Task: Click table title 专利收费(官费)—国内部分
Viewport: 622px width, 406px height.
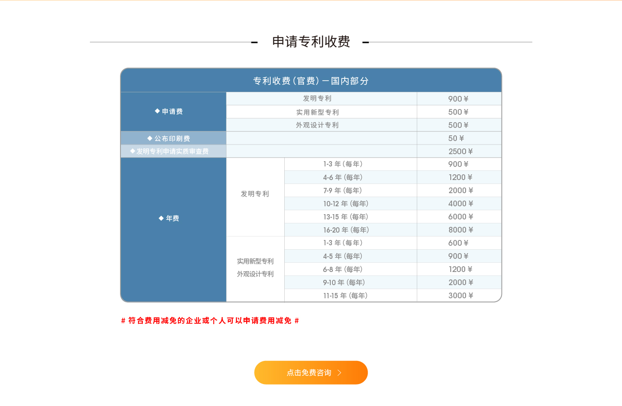Action: [x=311, y=81]
